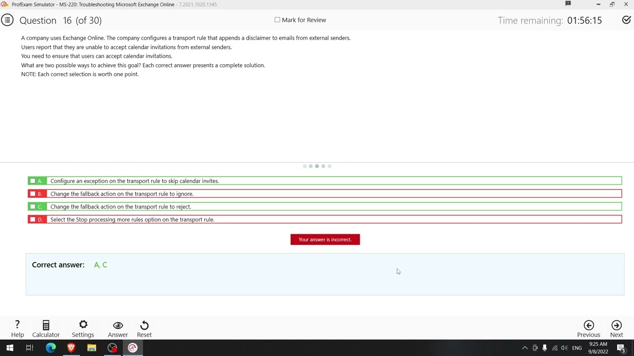This screenshot has width=634, height=356.
Task: Open File Explorer from the taskbar
Action: tap(92, 348)
